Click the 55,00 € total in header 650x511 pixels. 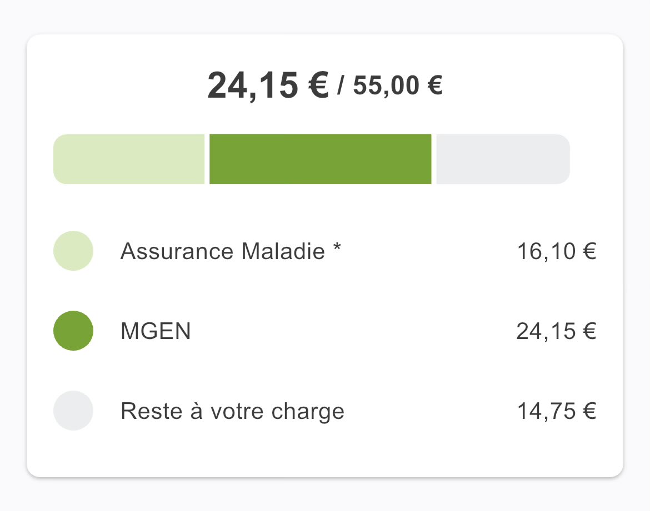click(x=398, y=85)
